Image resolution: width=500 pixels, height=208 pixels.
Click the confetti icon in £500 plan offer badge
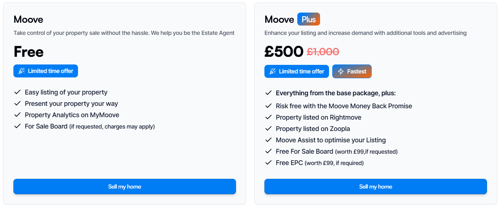click(273, 71)
